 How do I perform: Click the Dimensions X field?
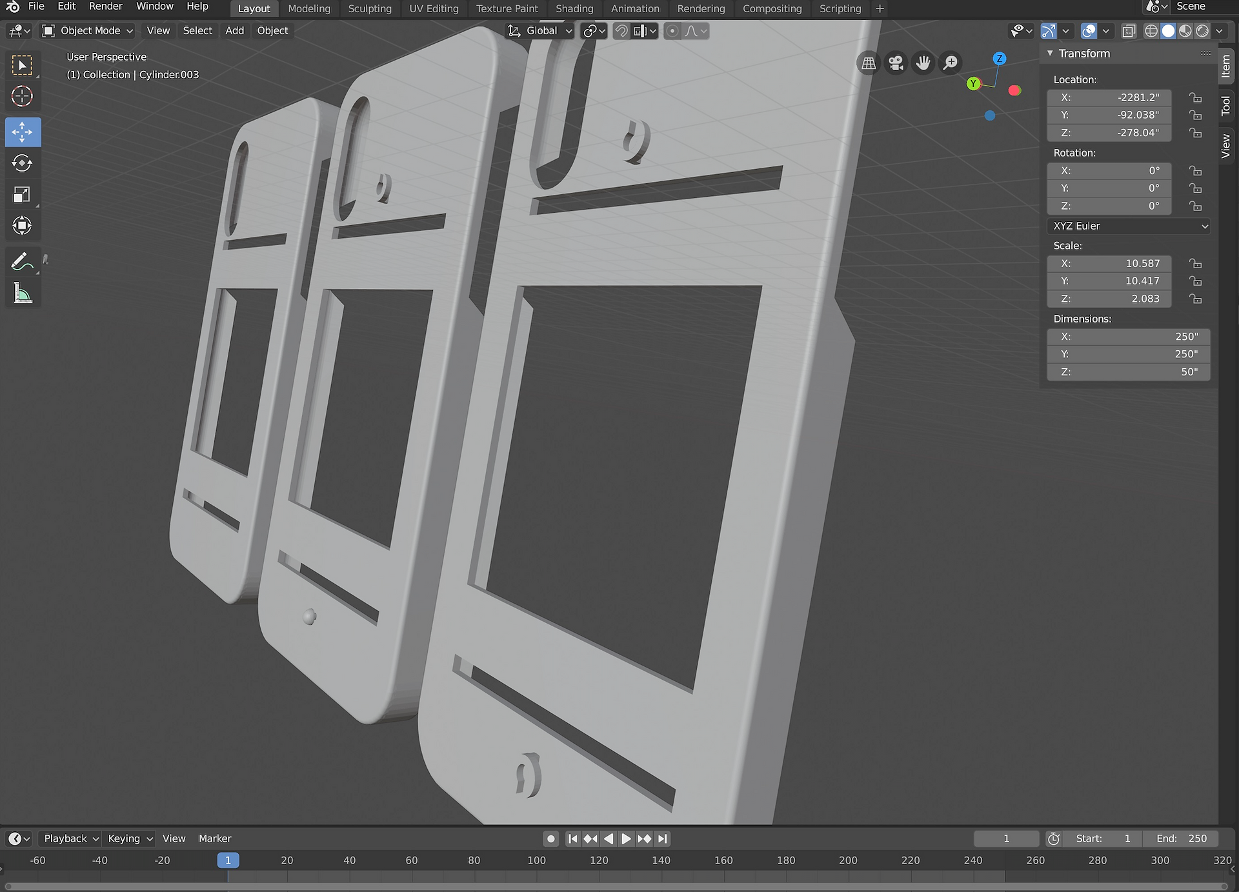pos(1128,337)
